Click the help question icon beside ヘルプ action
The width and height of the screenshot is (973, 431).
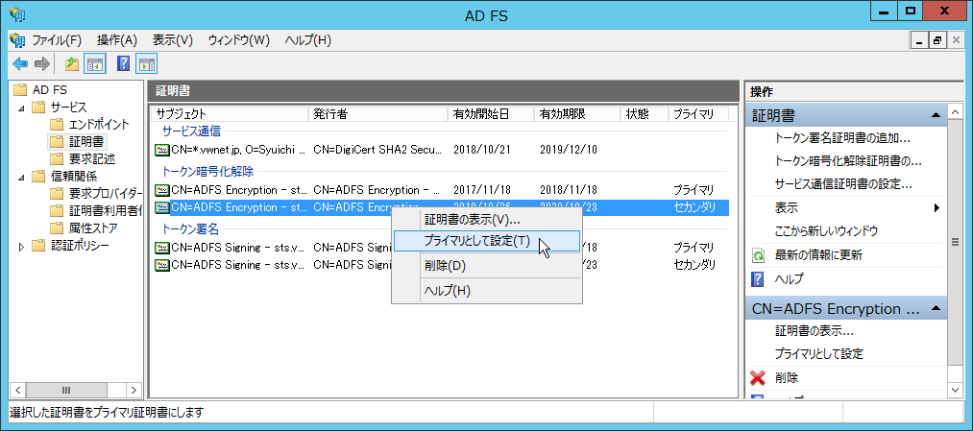point(758,279)
